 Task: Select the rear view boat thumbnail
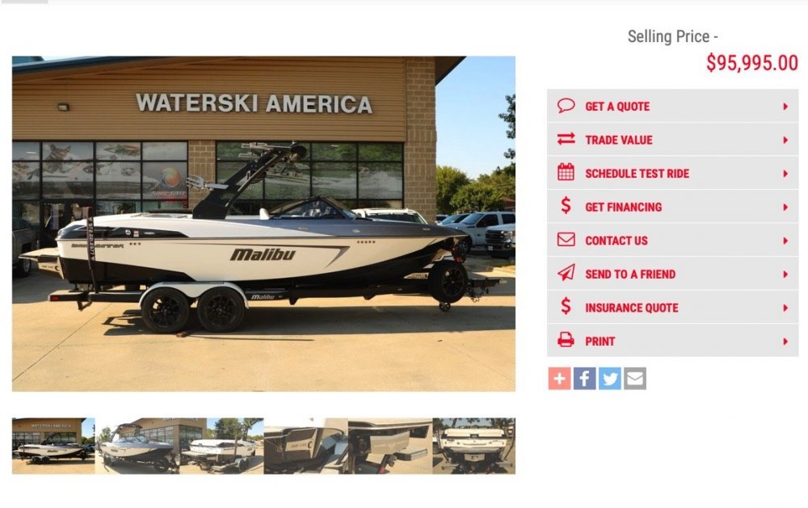(474, 446)
